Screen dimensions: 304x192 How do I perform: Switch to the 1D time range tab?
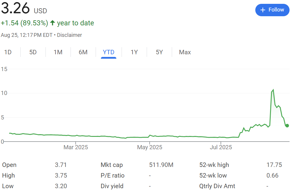point(8,52)
